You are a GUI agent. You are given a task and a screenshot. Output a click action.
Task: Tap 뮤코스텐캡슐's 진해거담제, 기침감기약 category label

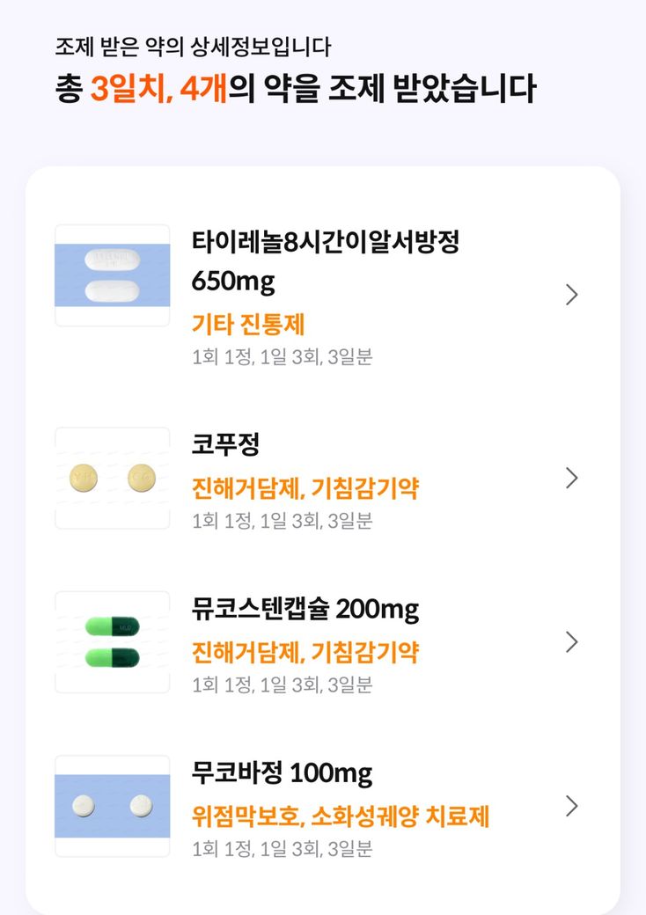pos(305,652)
